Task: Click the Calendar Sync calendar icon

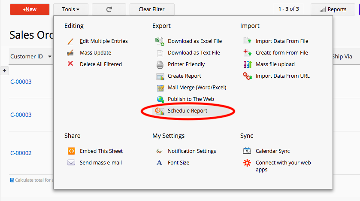Action: [x=247, y=151]
